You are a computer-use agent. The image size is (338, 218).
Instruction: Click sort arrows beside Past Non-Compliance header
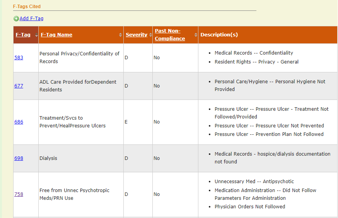(x=195, y=35)
